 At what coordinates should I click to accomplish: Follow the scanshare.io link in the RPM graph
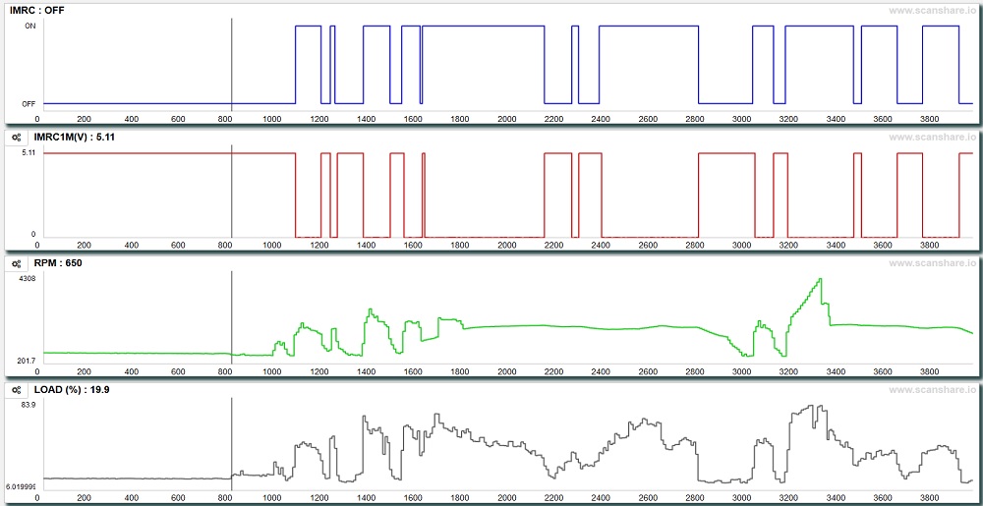[932, 263]
